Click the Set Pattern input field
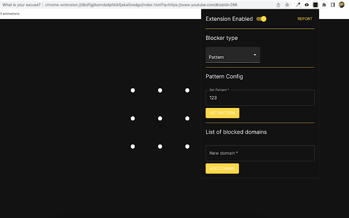 (260, 98)
